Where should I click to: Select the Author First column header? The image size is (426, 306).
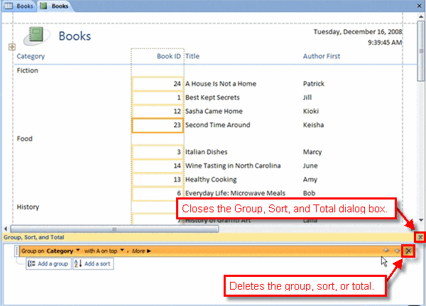tap(322, 56)
